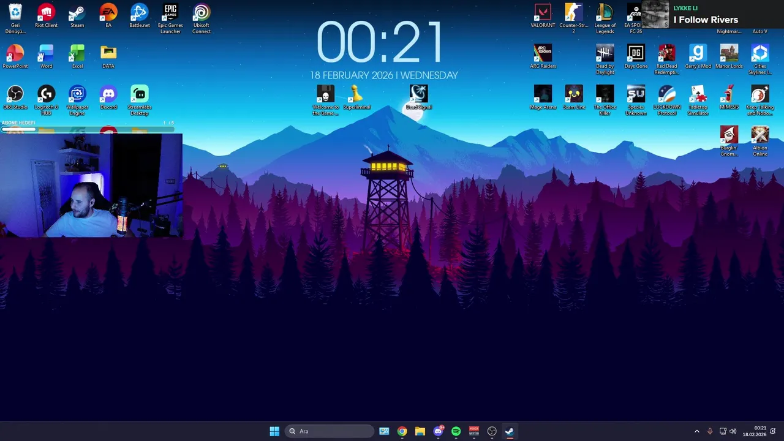784x441 pixels.
Task: Open Voicemeeter from the taskbar
Action: [473, 431]
